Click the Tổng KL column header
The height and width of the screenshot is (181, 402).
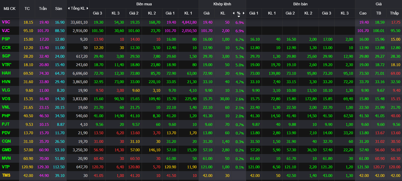click(78, 8)
